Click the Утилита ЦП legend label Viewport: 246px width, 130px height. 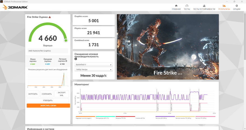click(x=140, y=118)
